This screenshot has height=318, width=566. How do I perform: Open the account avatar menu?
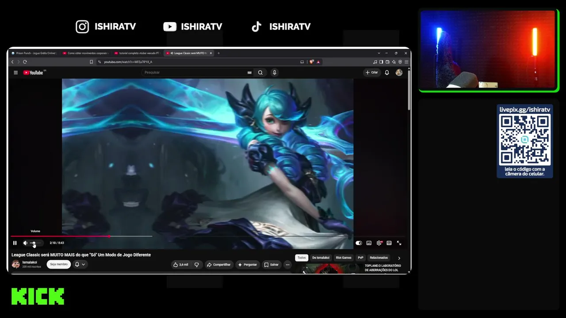tap(399, 72)
